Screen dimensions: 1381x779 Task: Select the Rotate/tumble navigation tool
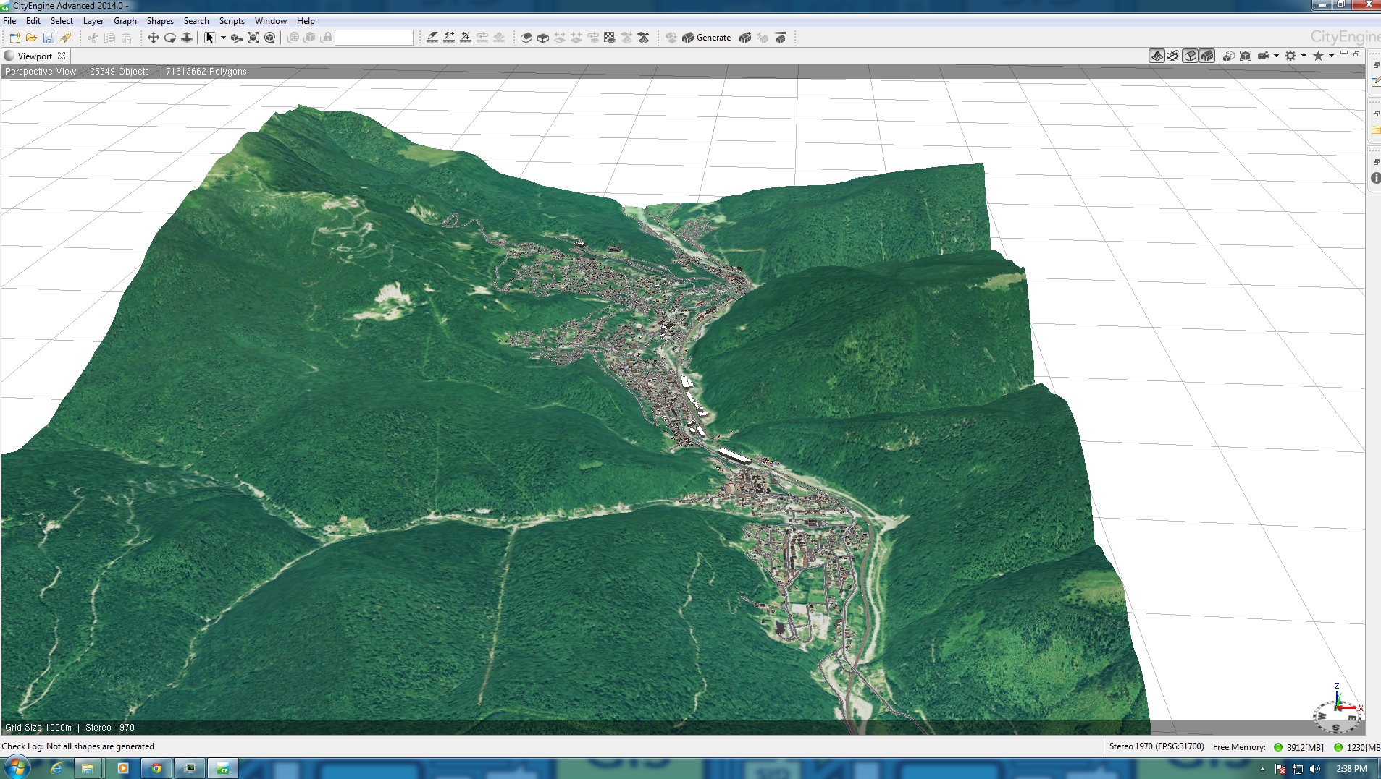tap(170, 38)
